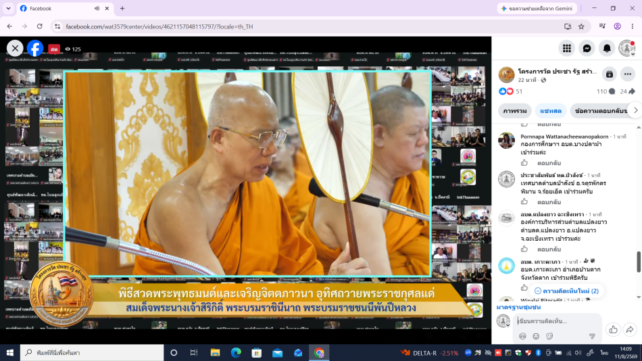Image resolution: width=642 pixels, height=361 pixels.
Task: Open Task View on the taskbar
Action: click(x=194, y=352)
